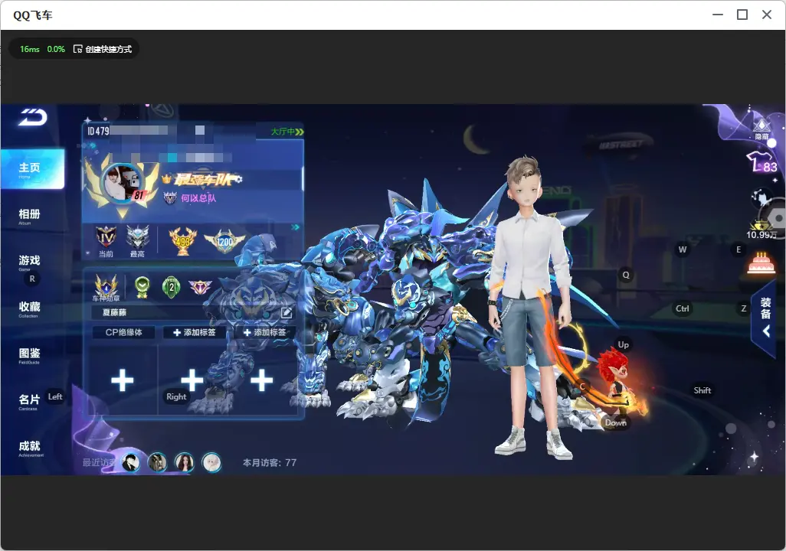
Task: Click the last empty showcase plus slot
Action: click(262, 381)
